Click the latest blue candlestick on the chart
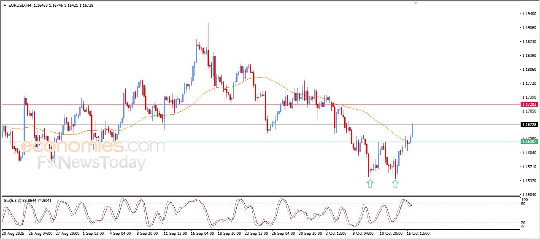The width and height of the screenshot is (540, 239). [412, 131]
